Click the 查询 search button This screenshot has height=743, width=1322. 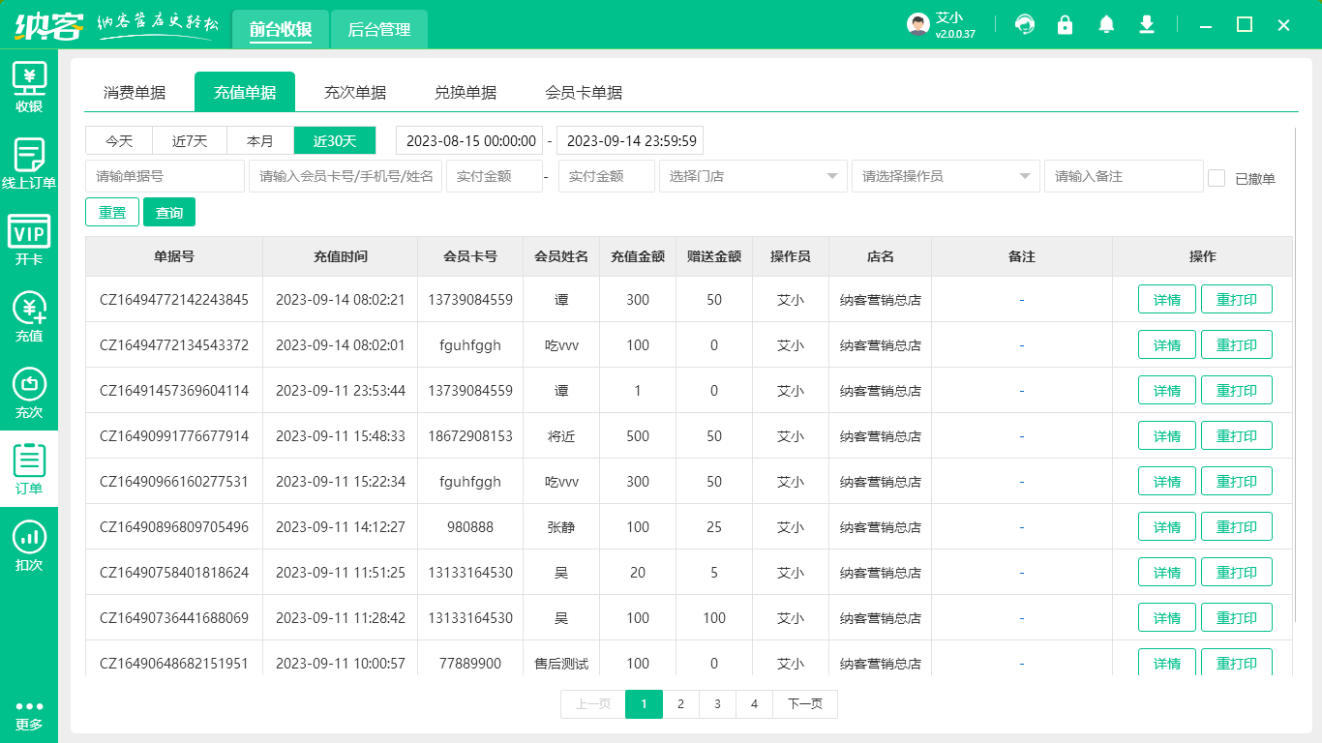(x=168, y=211)
